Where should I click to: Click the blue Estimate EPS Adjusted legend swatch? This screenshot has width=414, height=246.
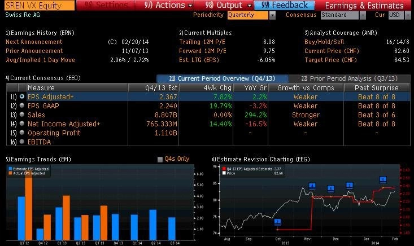click(x=10, y=169)
